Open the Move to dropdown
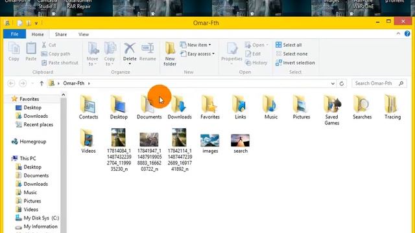This screenshot has height=233, width=415. tap(92, 54)
